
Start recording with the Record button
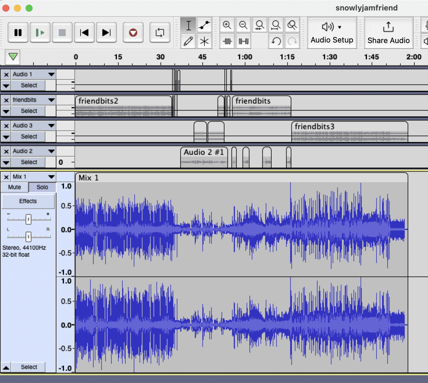click(x=133, y=32)
